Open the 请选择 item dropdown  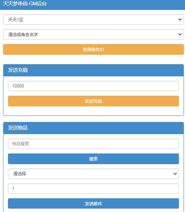point(93,174)
